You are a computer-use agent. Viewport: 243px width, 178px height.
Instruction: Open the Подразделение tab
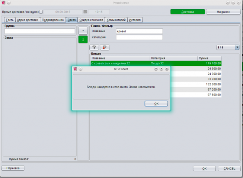click(x=53, y=20)
